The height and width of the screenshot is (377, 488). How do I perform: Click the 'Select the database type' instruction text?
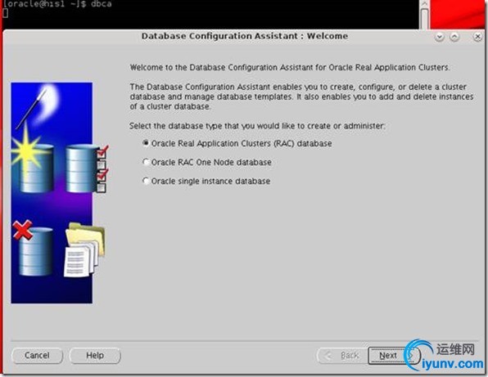(257, 126)
